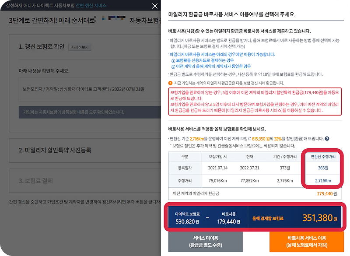Click the orange exclamation notice icon

tap(170, 83)
